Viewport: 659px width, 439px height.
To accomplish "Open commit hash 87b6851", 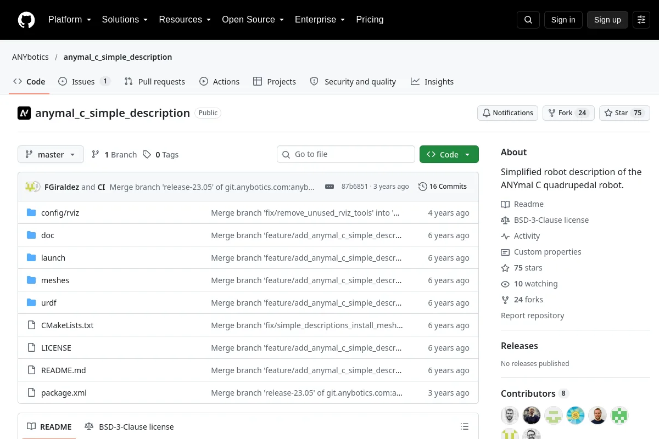I will pyautogui.click(x=355, y=187).
